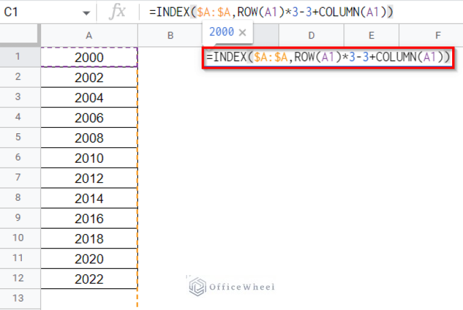Click cell containing 2004
This screenshot has width=463, height=310.
click(x=89, y=97)
